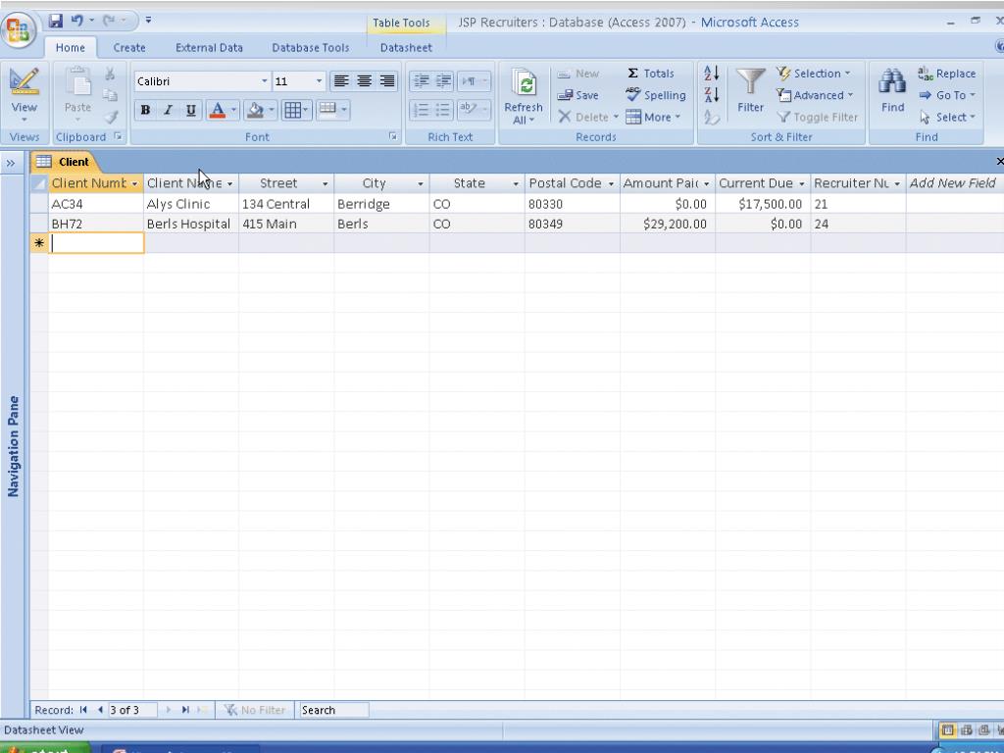1004x753 pixels.
Task: Open the font color picker arrow
Action: [x=233, y=111]
